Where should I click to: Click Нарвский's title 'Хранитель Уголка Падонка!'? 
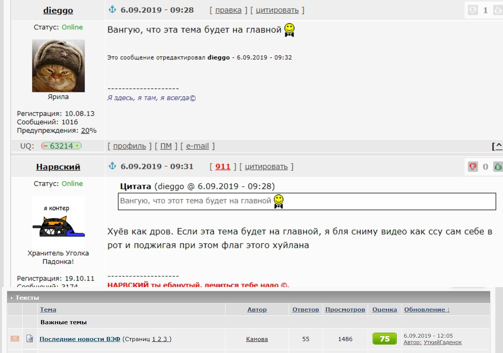pos(58,257)
